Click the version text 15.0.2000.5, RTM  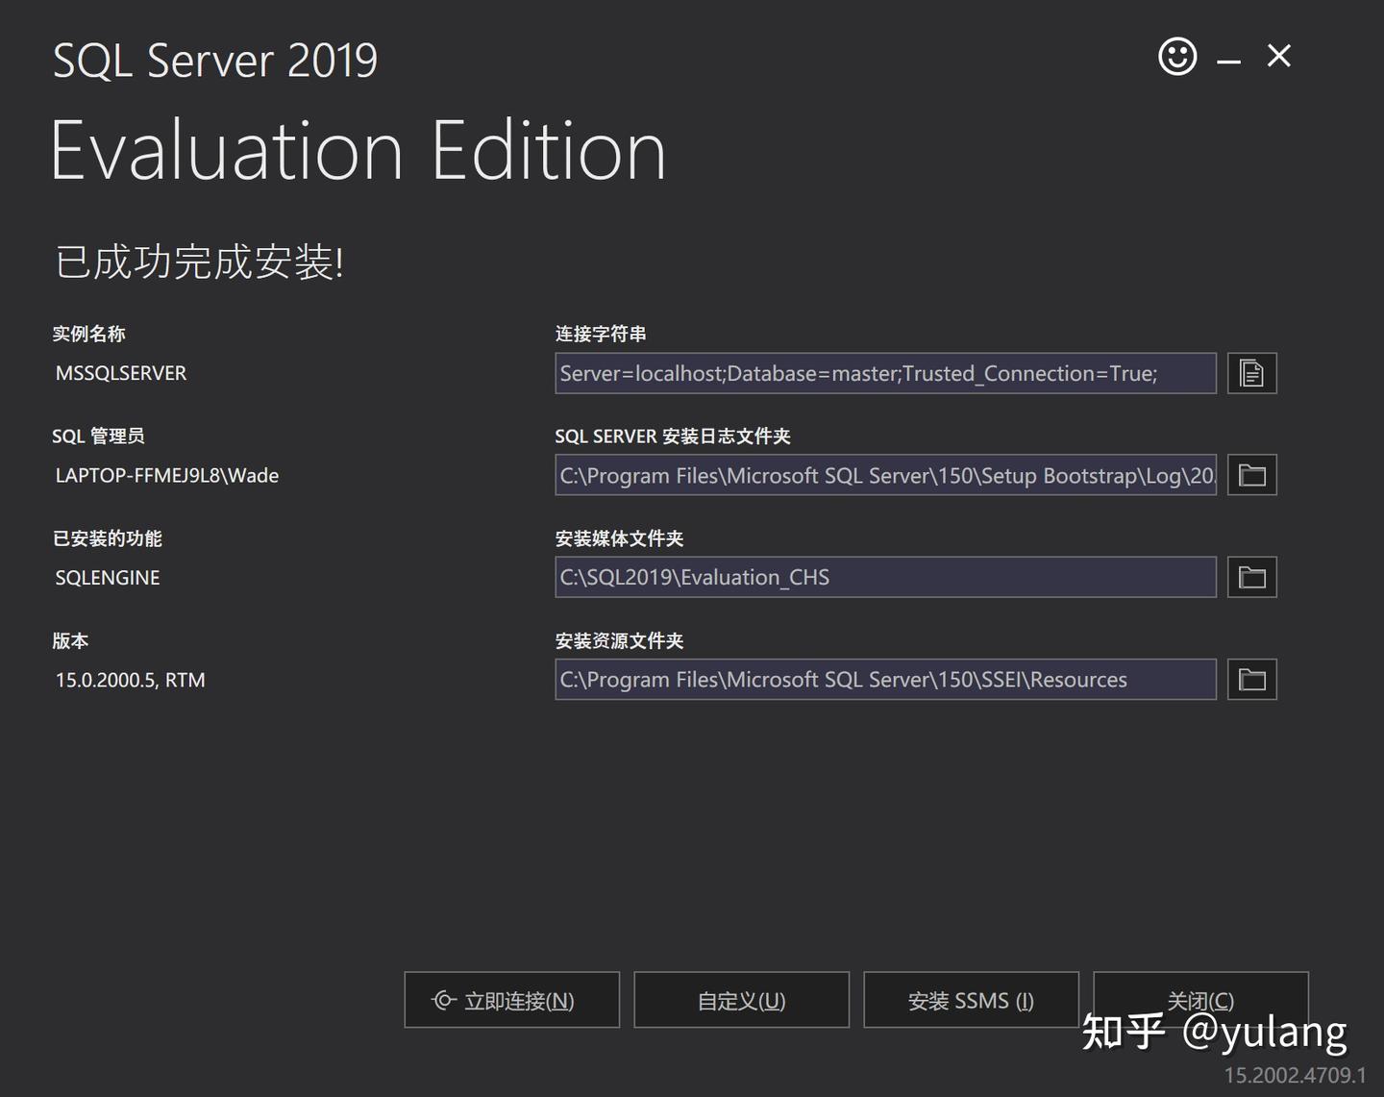[130, 680]
